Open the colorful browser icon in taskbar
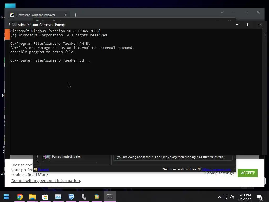The image size is (269, 202). (x=97, y=197)
